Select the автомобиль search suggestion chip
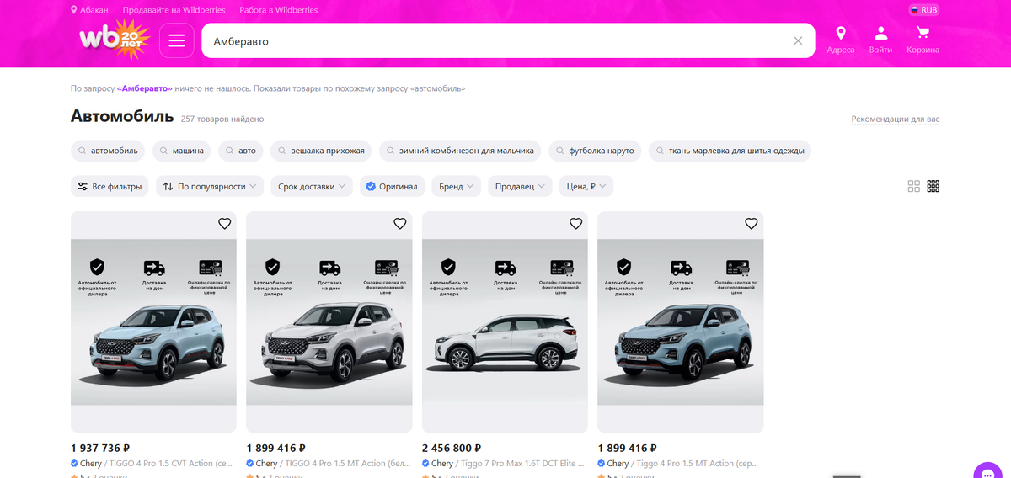 click(108, 151)
